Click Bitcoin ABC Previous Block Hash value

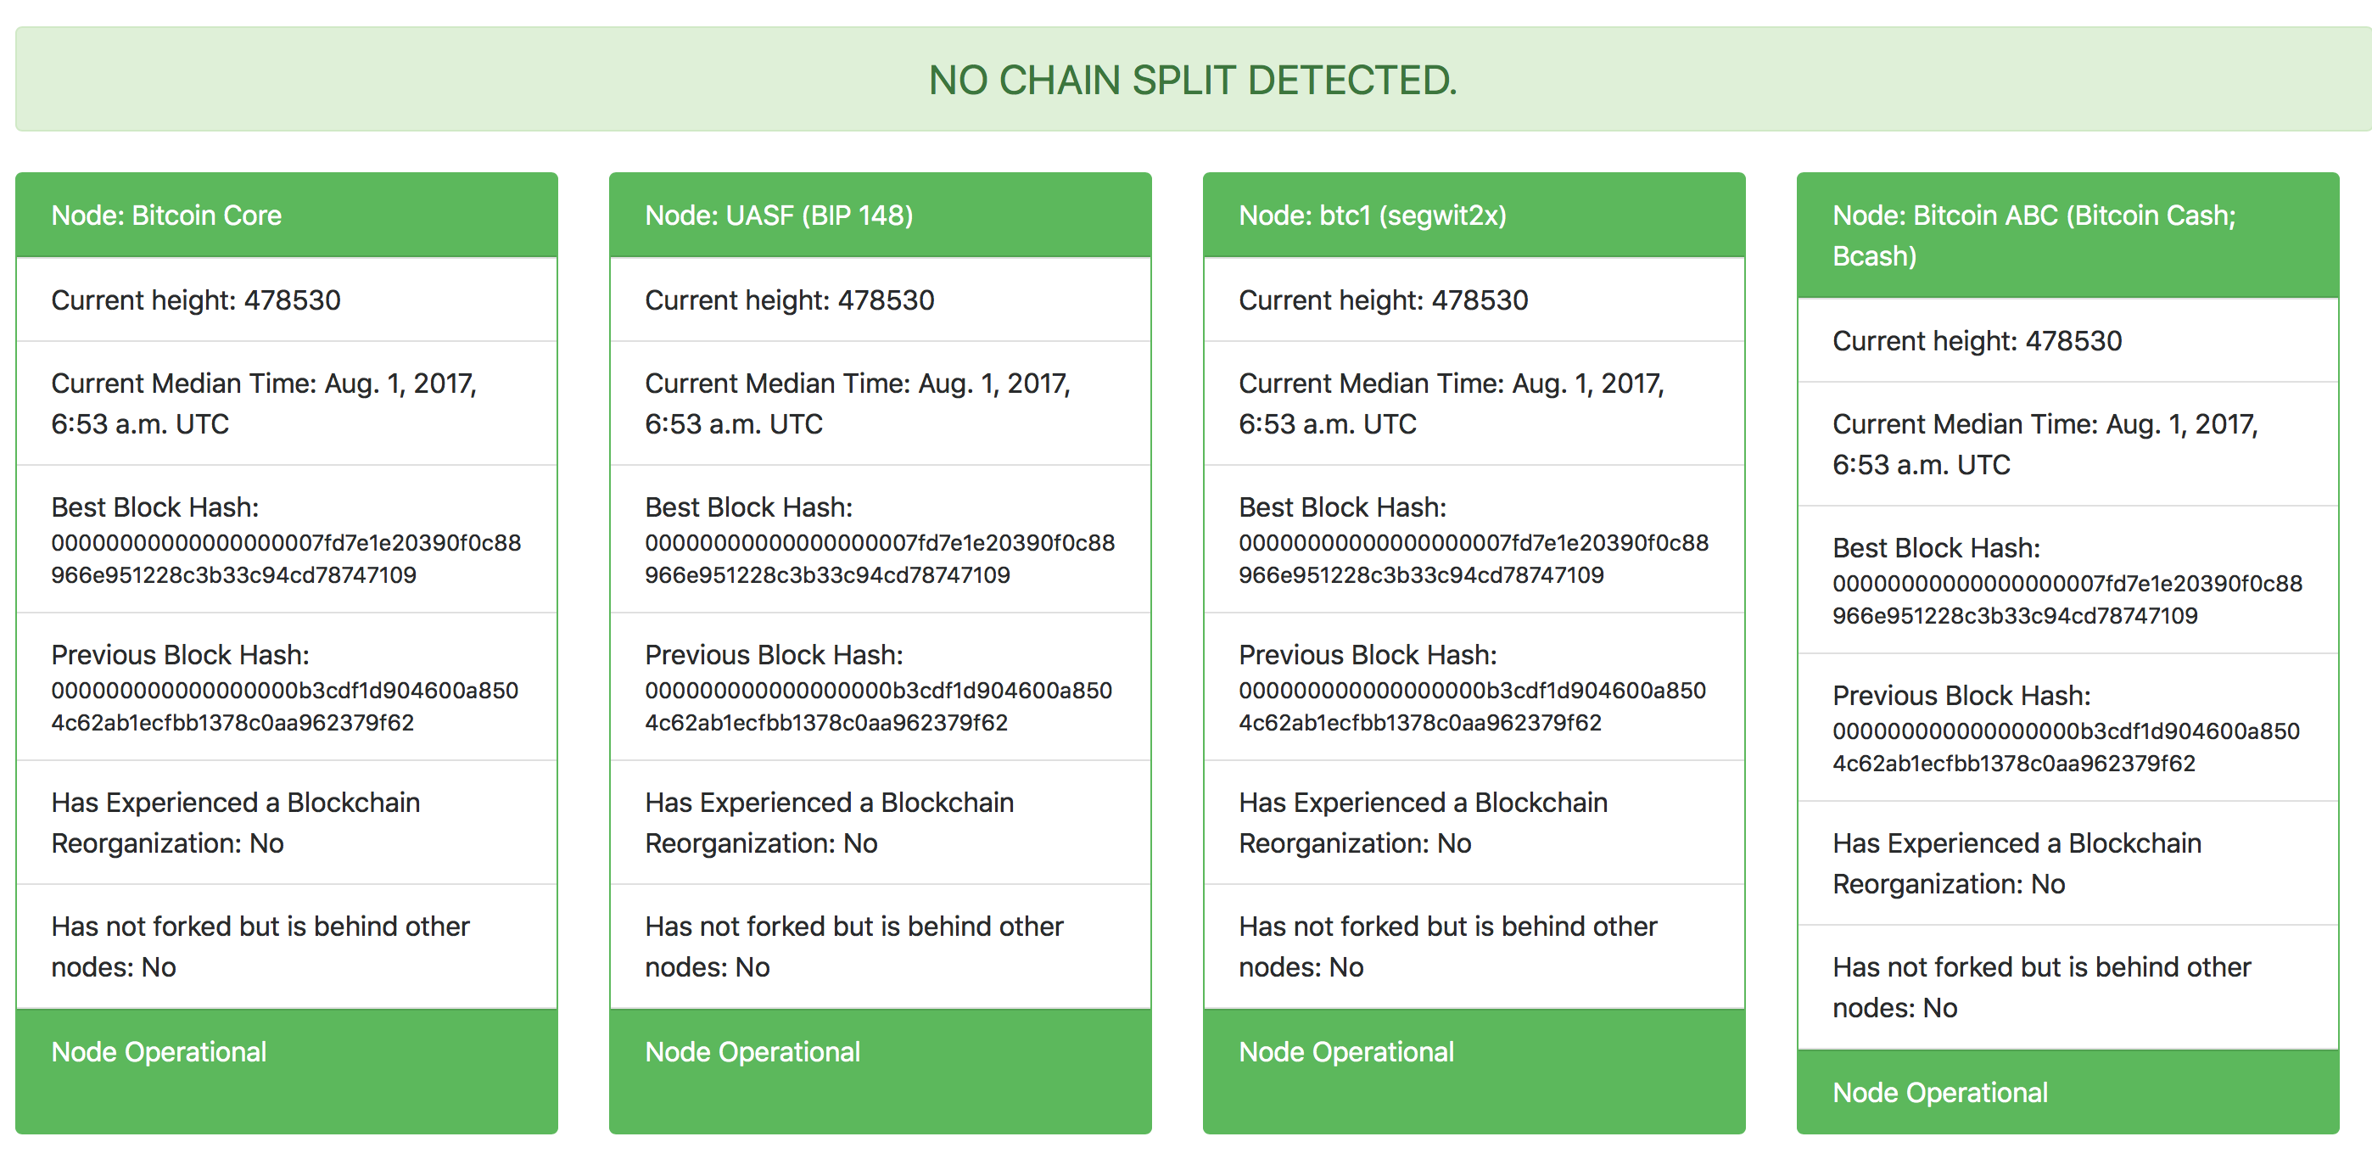(2067, 747)
